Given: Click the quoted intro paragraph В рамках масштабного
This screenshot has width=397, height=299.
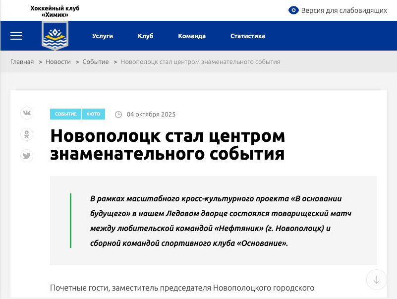Looking at the screenshot, I should pyautogui.click(x=221, y=221).
